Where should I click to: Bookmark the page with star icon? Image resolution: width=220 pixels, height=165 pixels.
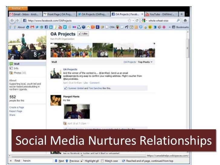(129, 21)
